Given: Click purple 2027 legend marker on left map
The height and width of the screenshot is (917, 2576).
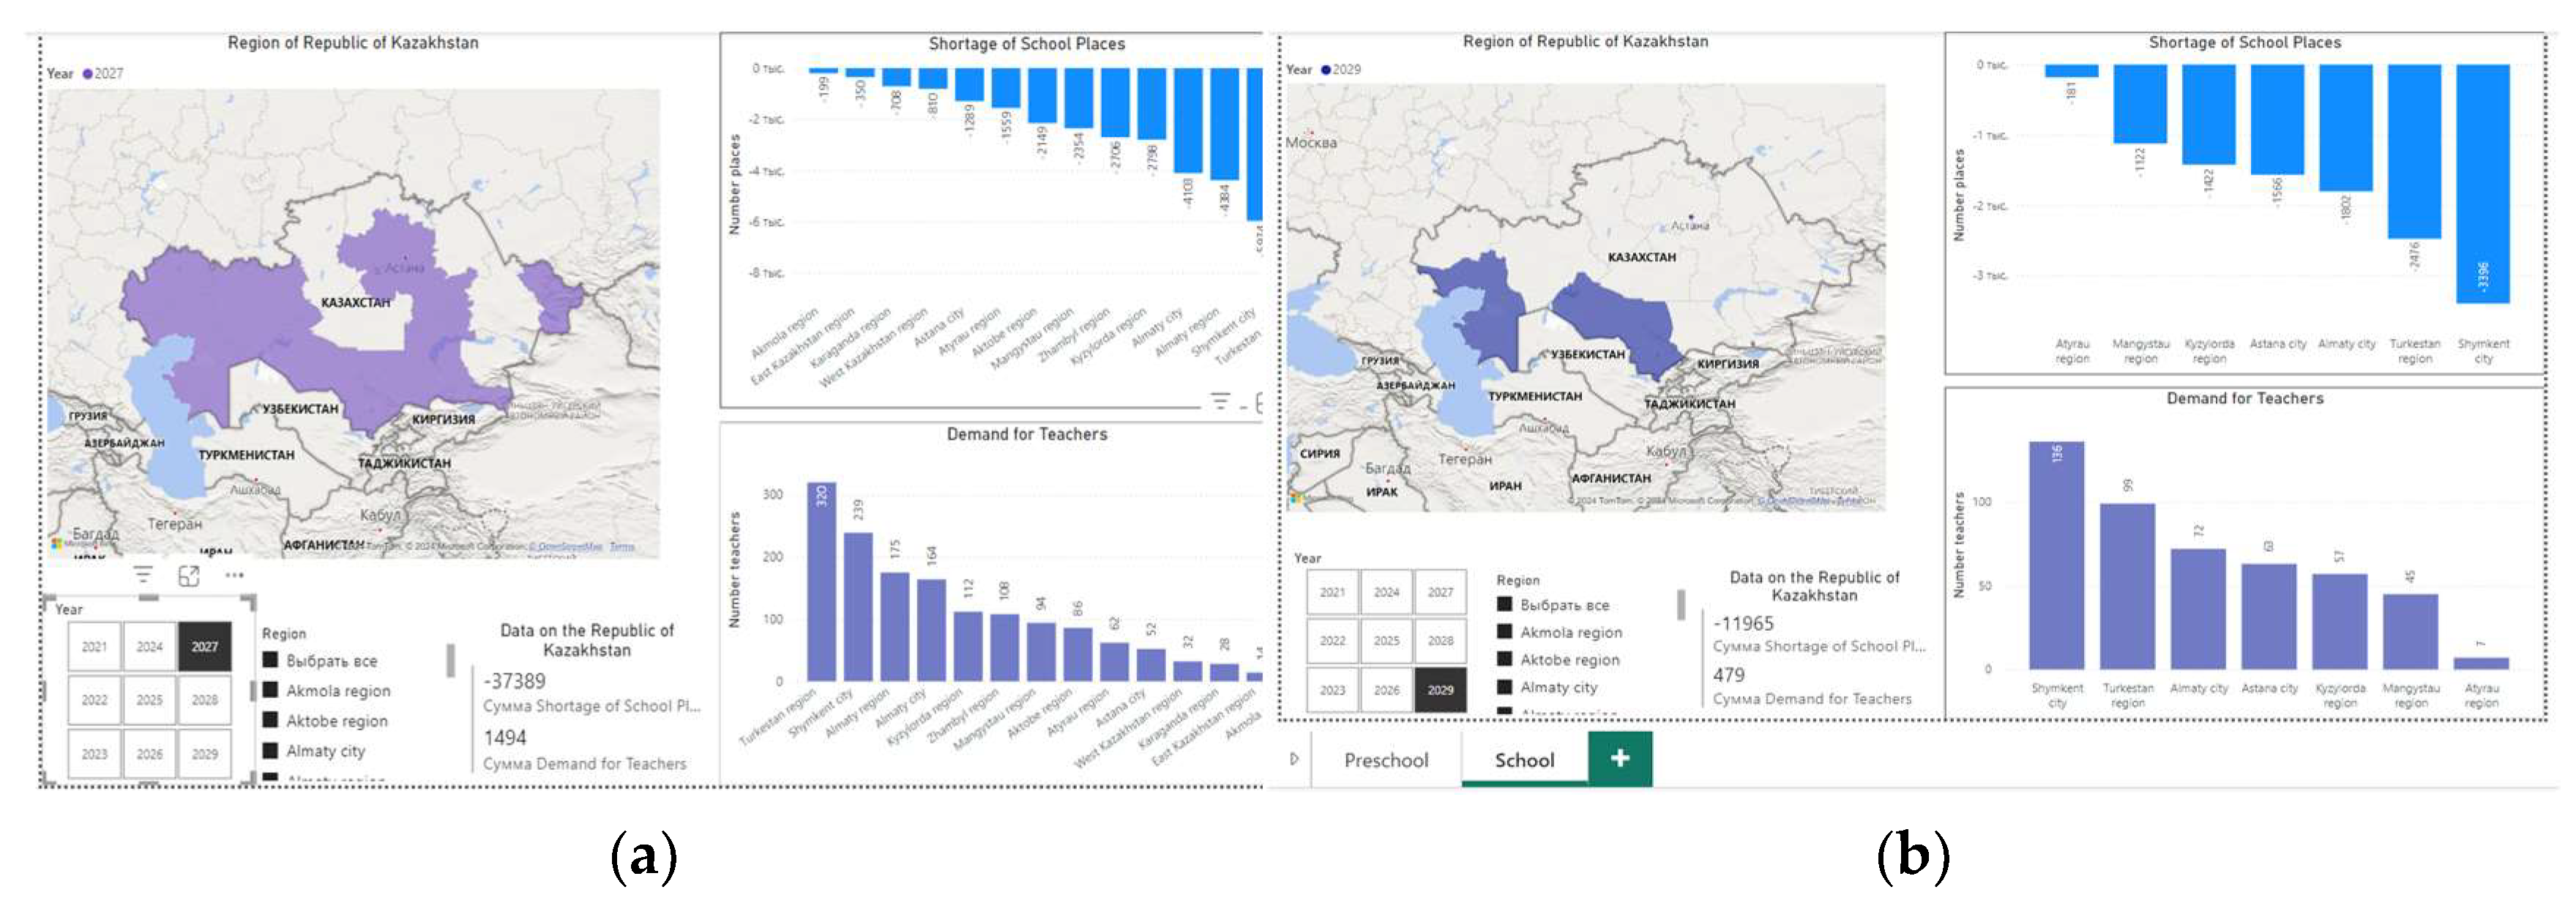Looking at the screenshot, I should (88, 74).
